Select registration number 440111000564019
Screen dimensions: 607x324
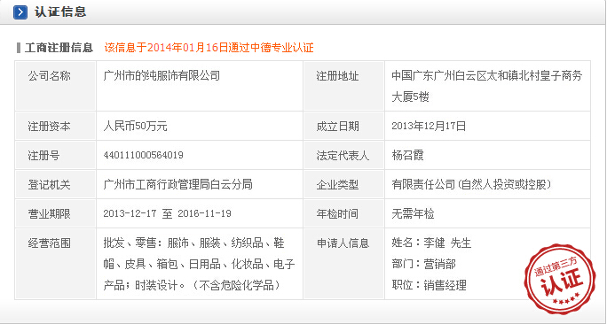click(143, 155)
